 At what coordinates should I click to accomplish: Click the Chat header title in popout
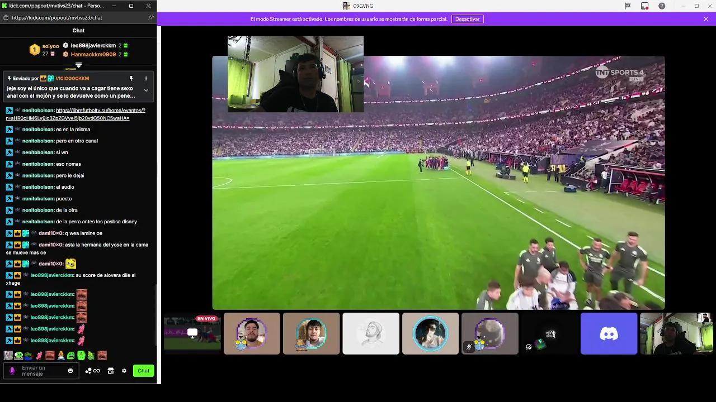tap(78, 31)
